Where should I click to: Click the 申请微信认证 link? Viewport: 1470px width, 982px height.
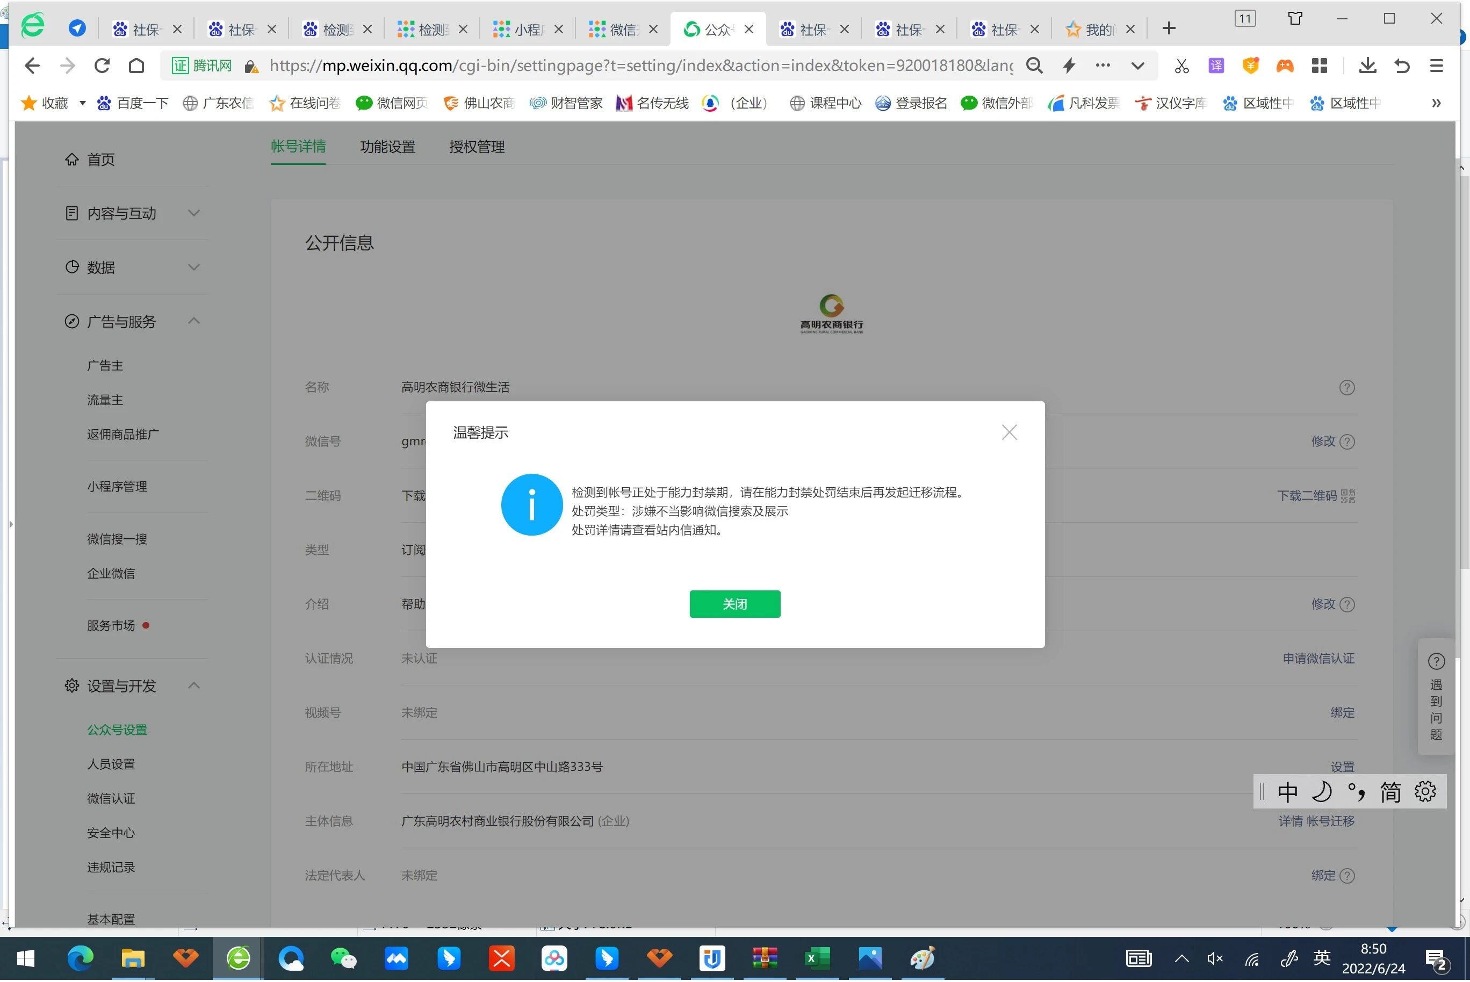(1318, 658)
